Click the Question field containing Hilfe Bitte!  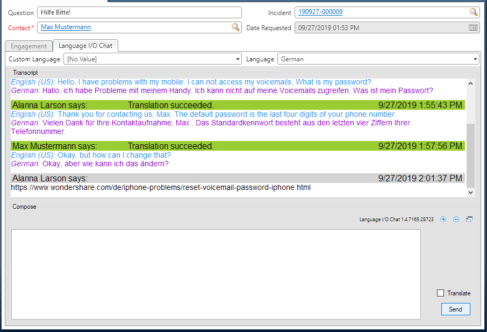point(139,13)
